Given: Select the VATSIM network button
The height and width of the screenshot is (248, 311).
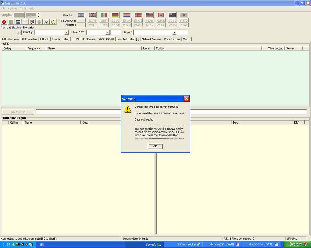Looking at the screenshot, I should click(x=6, y=15).
